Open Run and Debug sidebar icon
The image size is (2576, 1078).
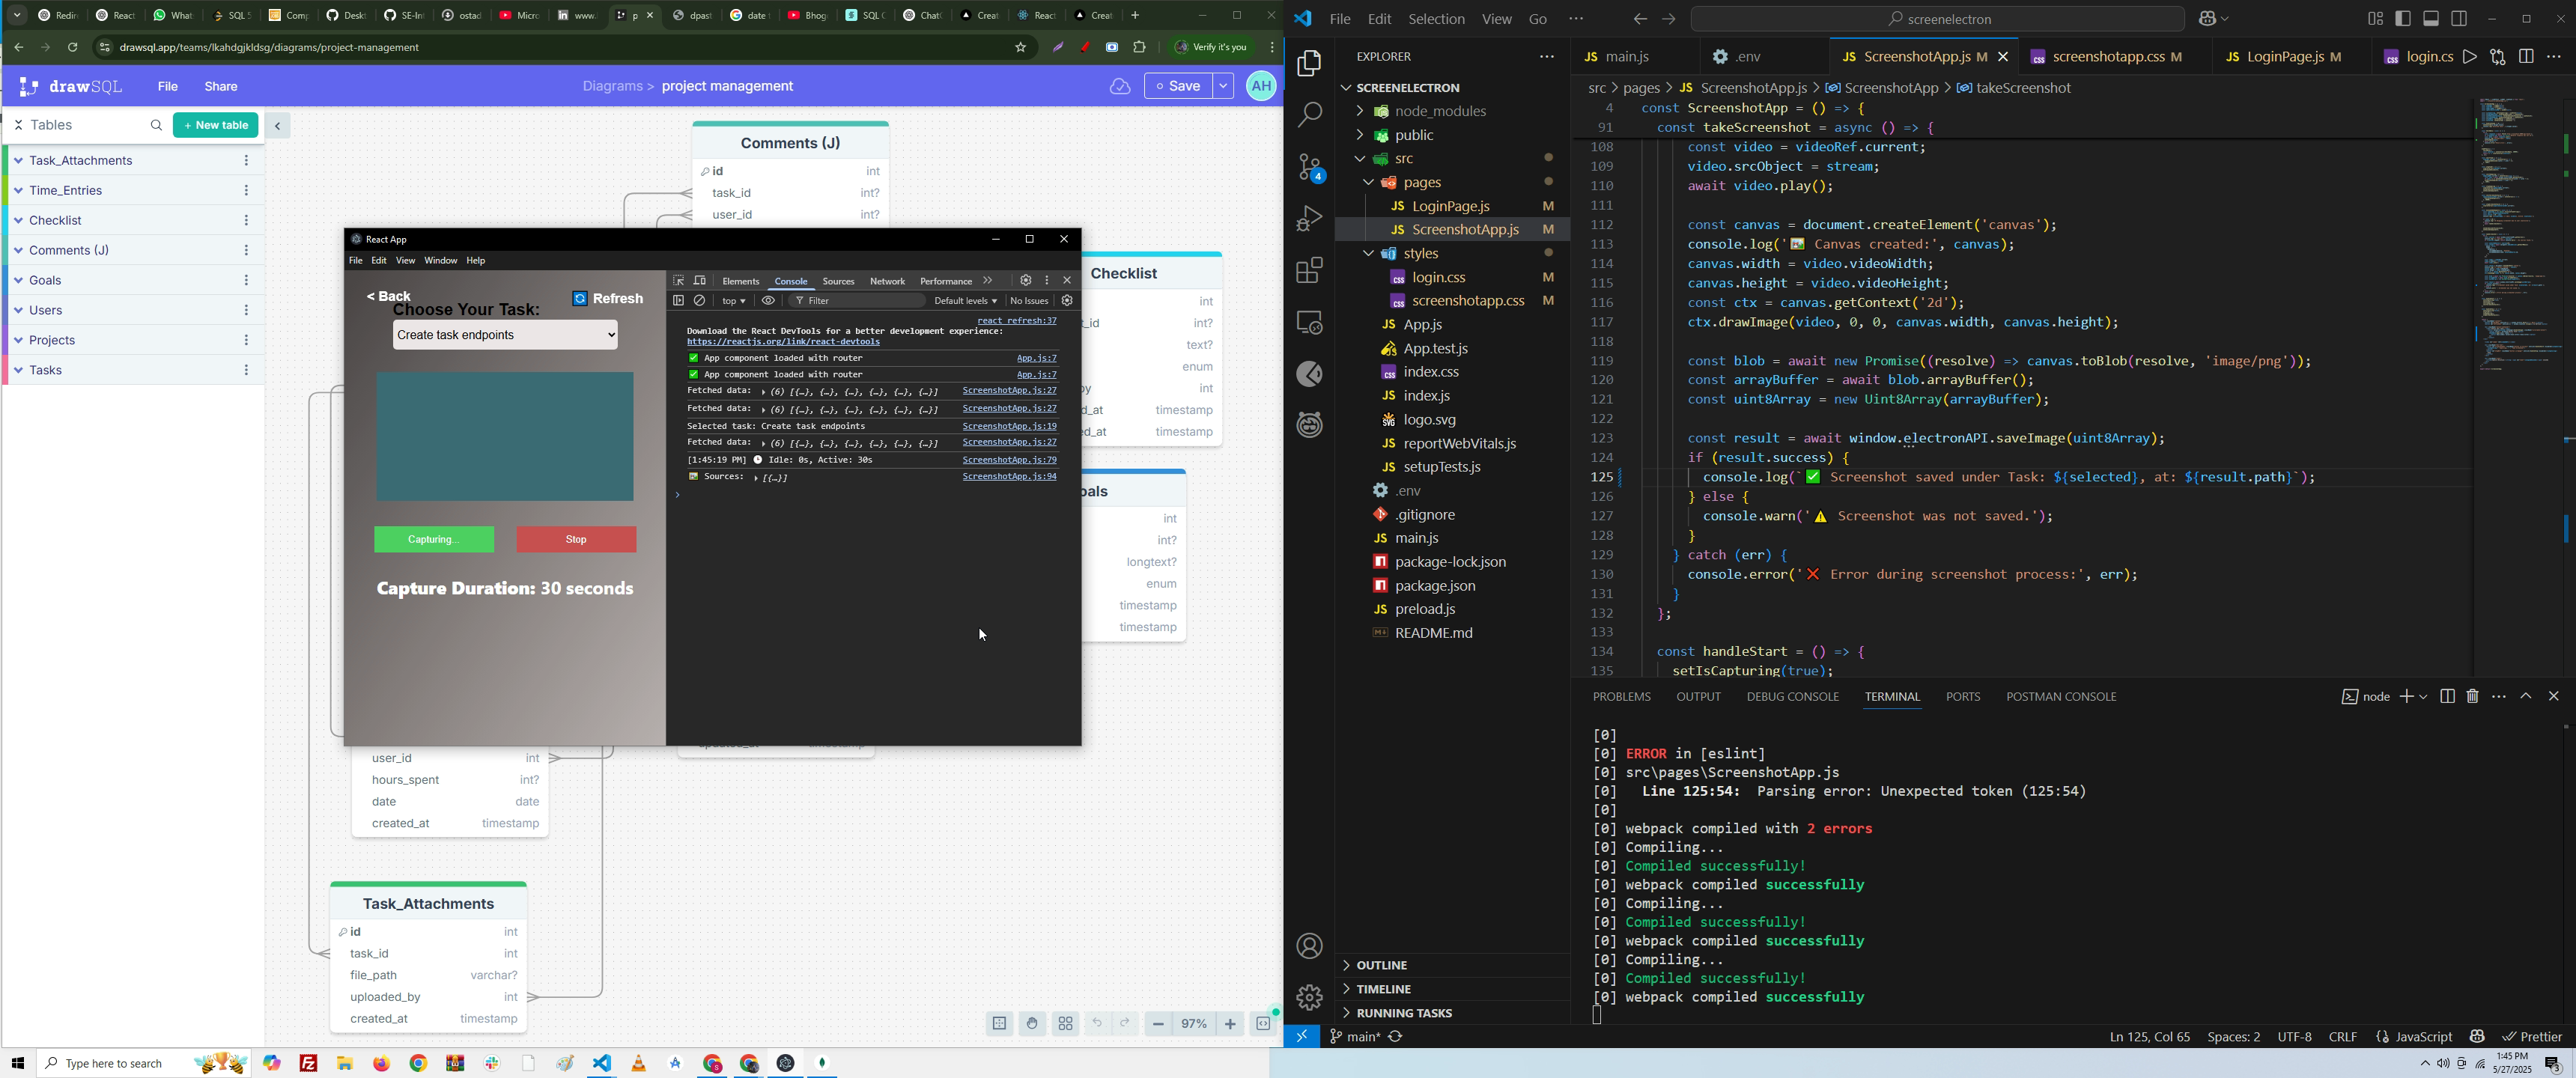click(1309, 218)
